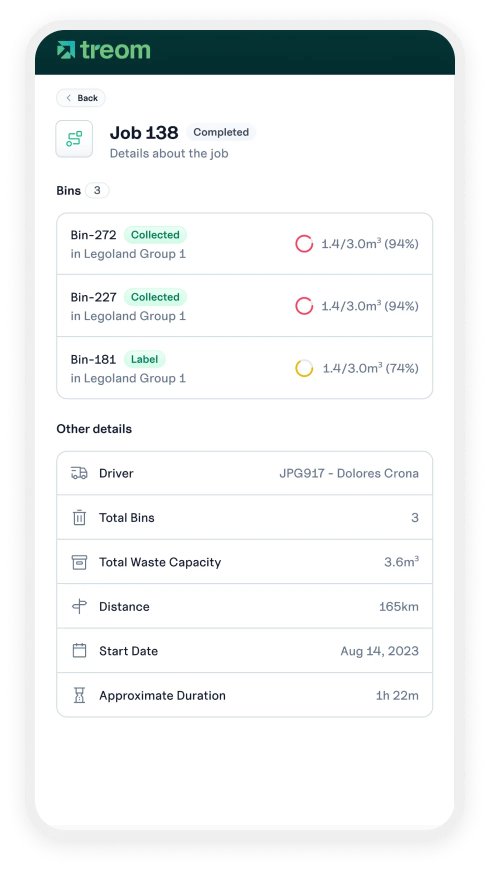Click the Label tag on Bin-181
This screenshot has height=870, width=490.
144,359
